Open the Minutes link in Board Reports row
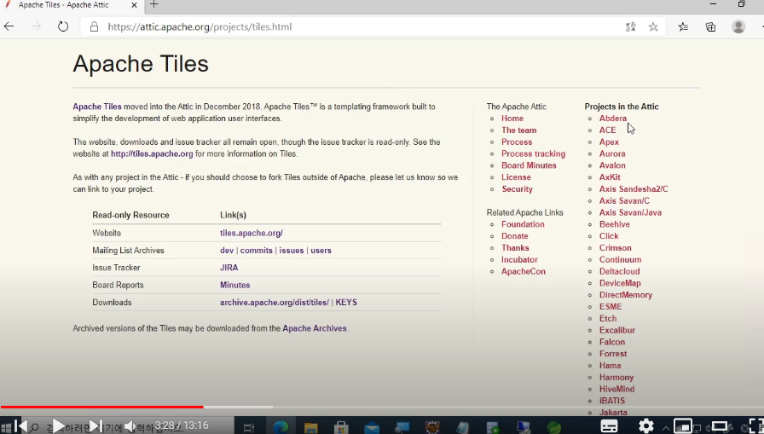 point(234,285)
